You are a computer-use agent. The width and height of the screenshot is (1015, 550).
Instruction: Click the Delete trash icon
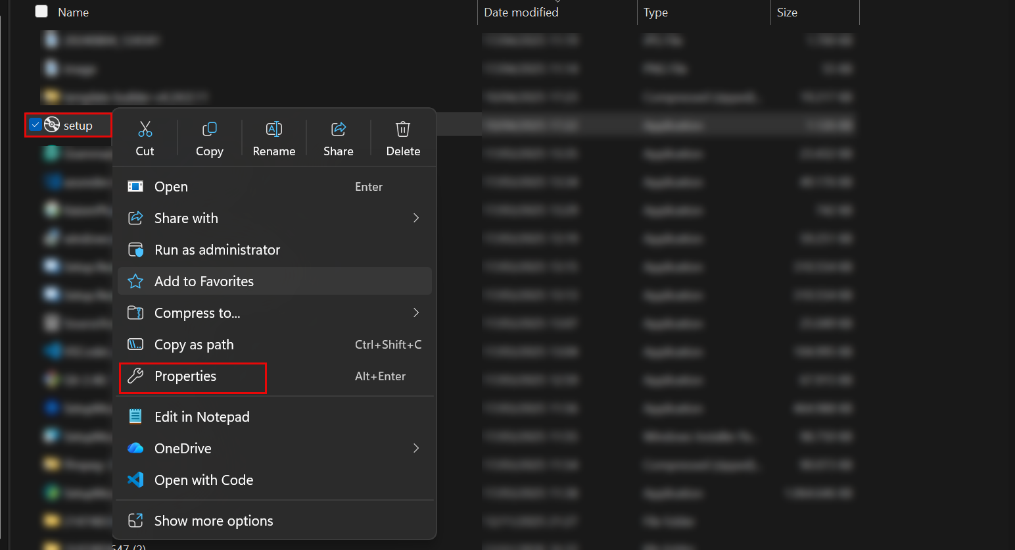click(403, 129)
